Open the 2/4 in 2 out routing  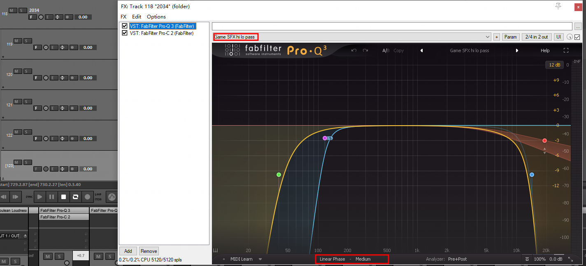(x=537, y=37)
